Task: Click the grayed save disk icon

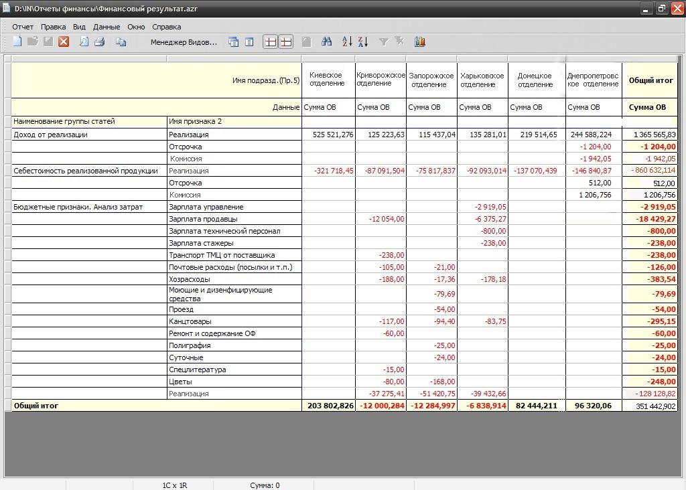Action: [x=48, y=42]
